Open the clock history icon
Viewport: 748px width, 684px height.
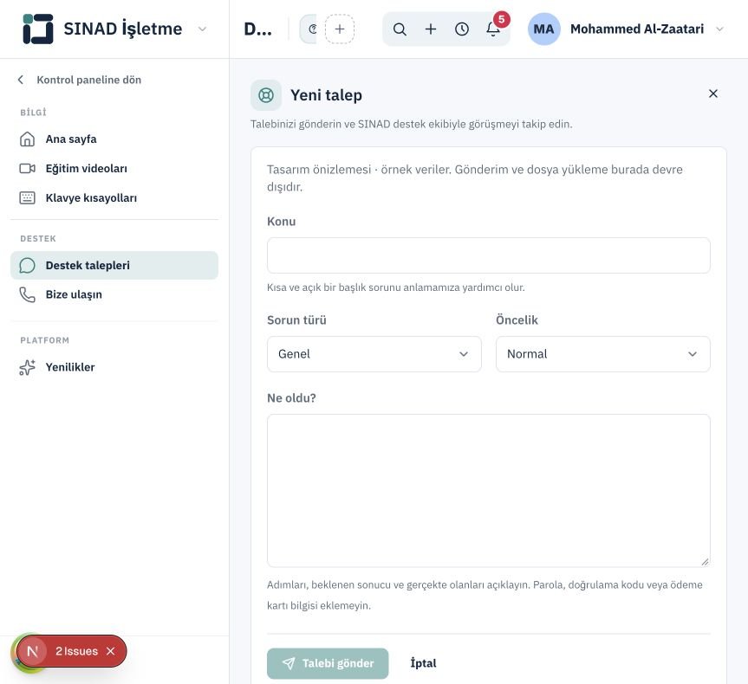click(462, 29)
